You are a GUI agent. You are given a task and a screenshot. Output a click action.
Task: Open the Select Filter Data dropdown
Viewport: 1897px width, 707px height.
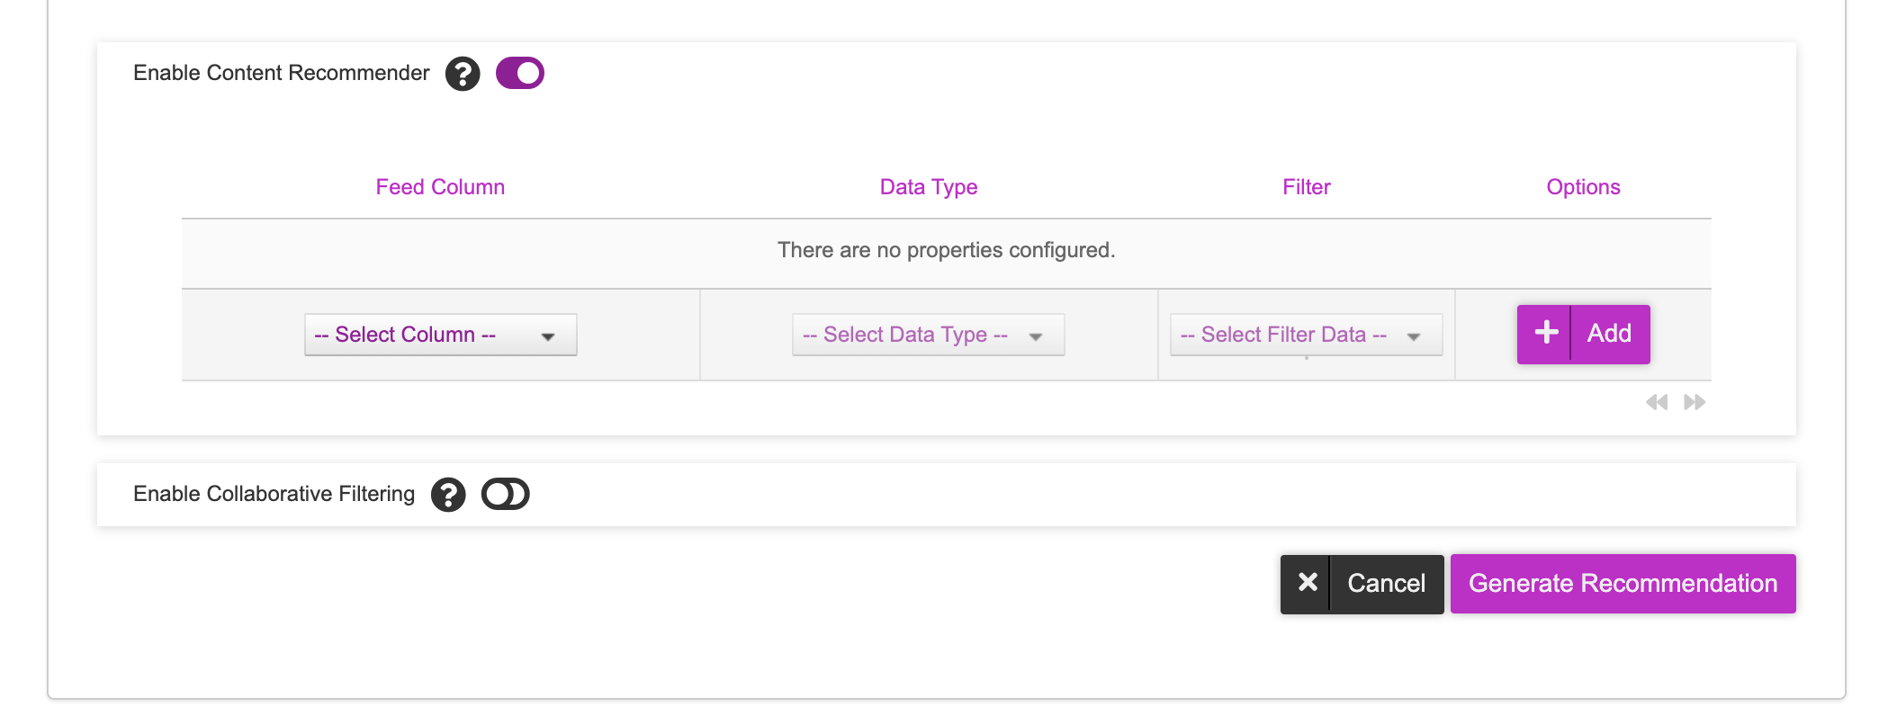[1307, 335]
